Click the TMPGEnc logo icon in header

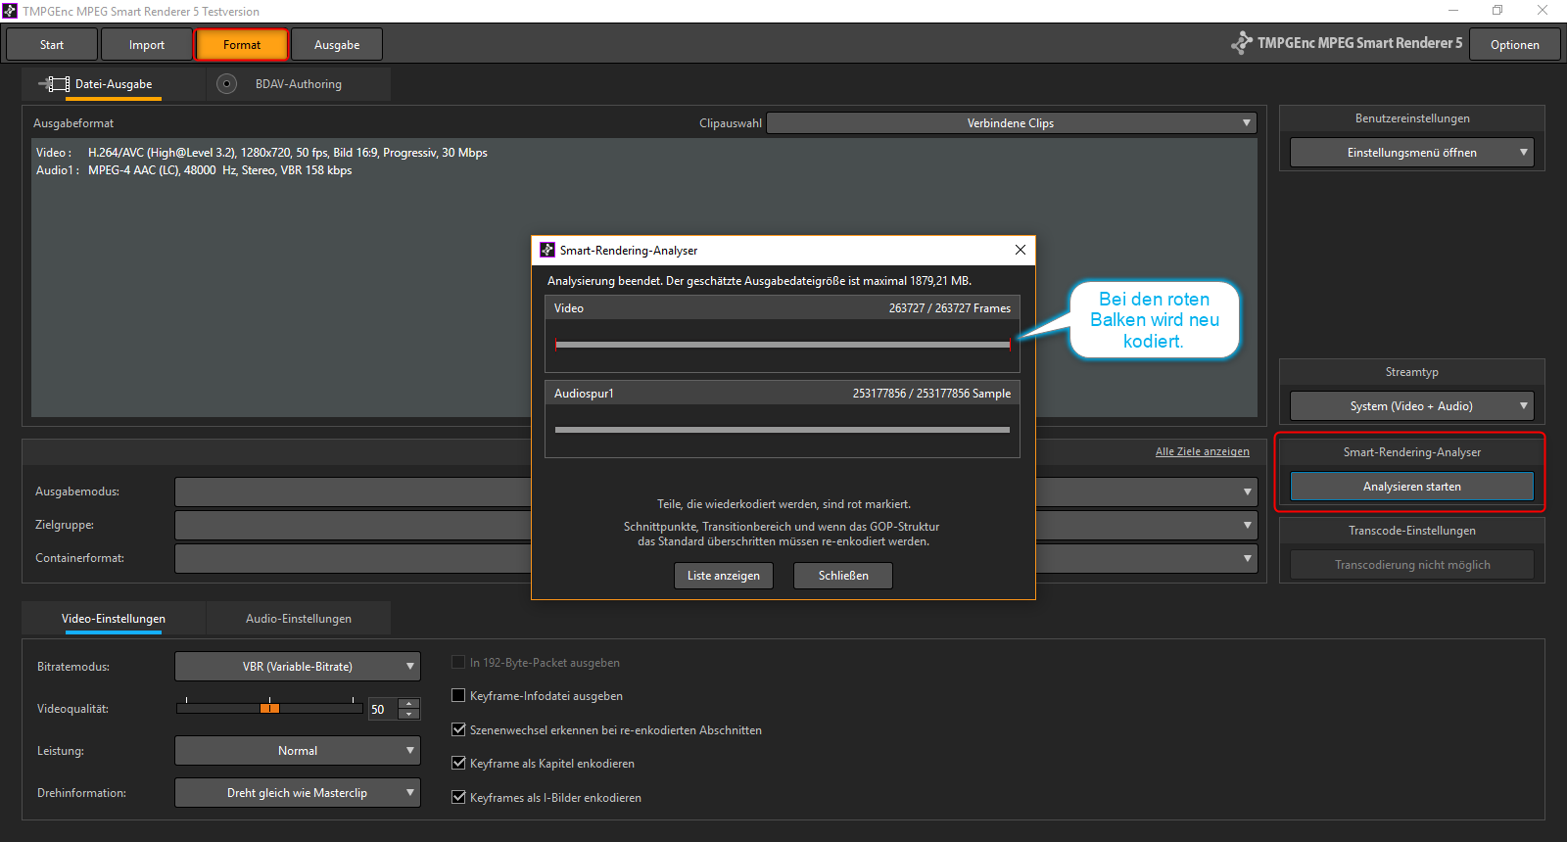click(1241, 43)
